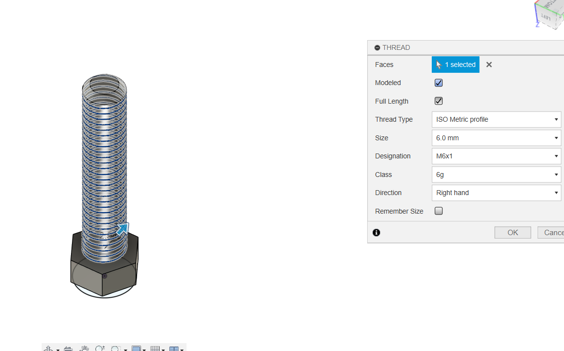Clear the selected faces with the X
This screenshot has width=564, height=351.
[489, 65]
